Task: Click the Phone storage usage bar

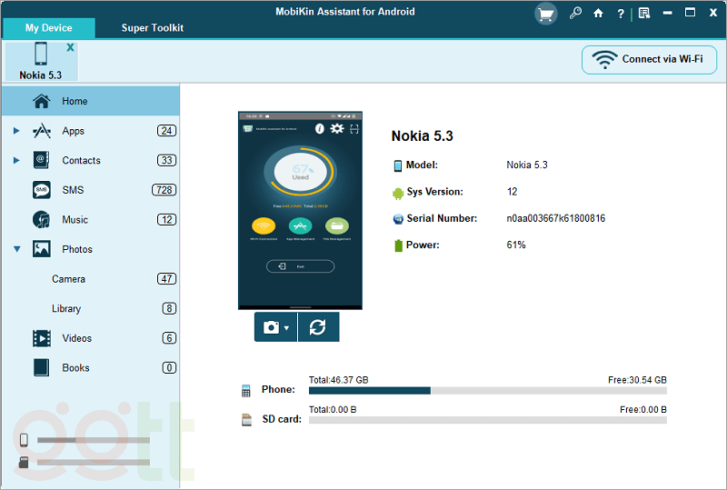Action: click(487, 390)
